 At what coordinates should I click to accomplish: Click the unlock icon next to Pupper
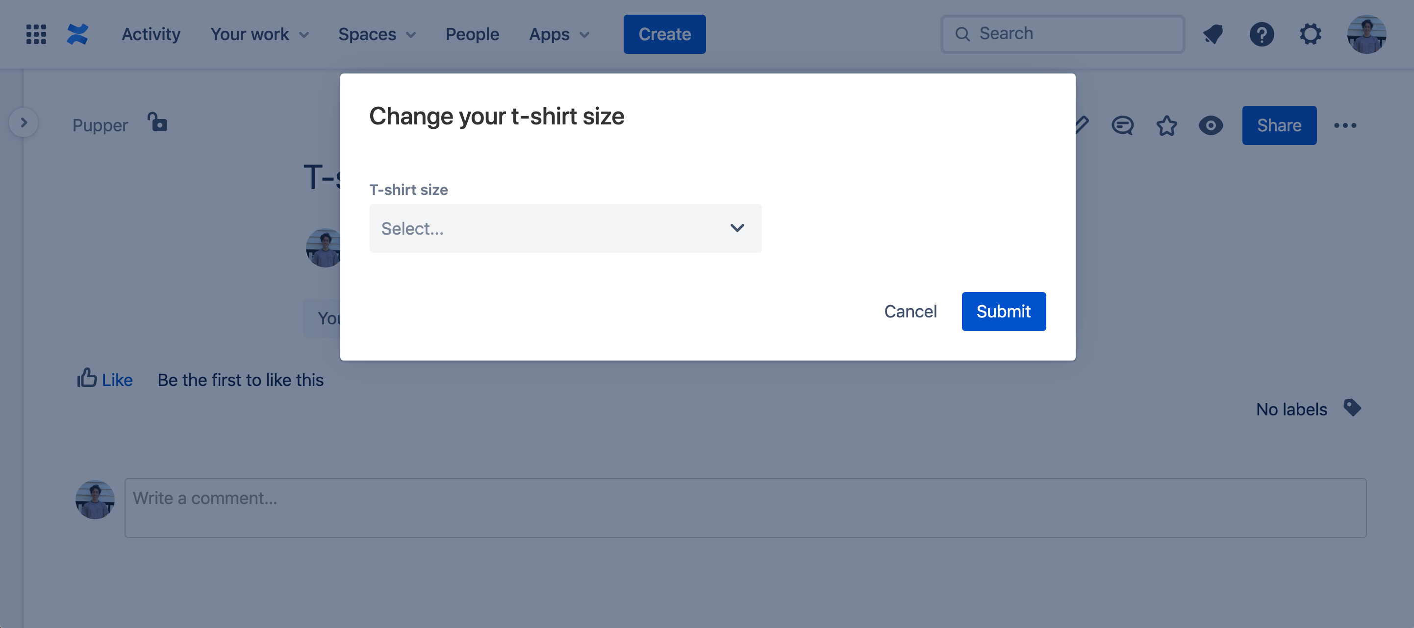157,123
